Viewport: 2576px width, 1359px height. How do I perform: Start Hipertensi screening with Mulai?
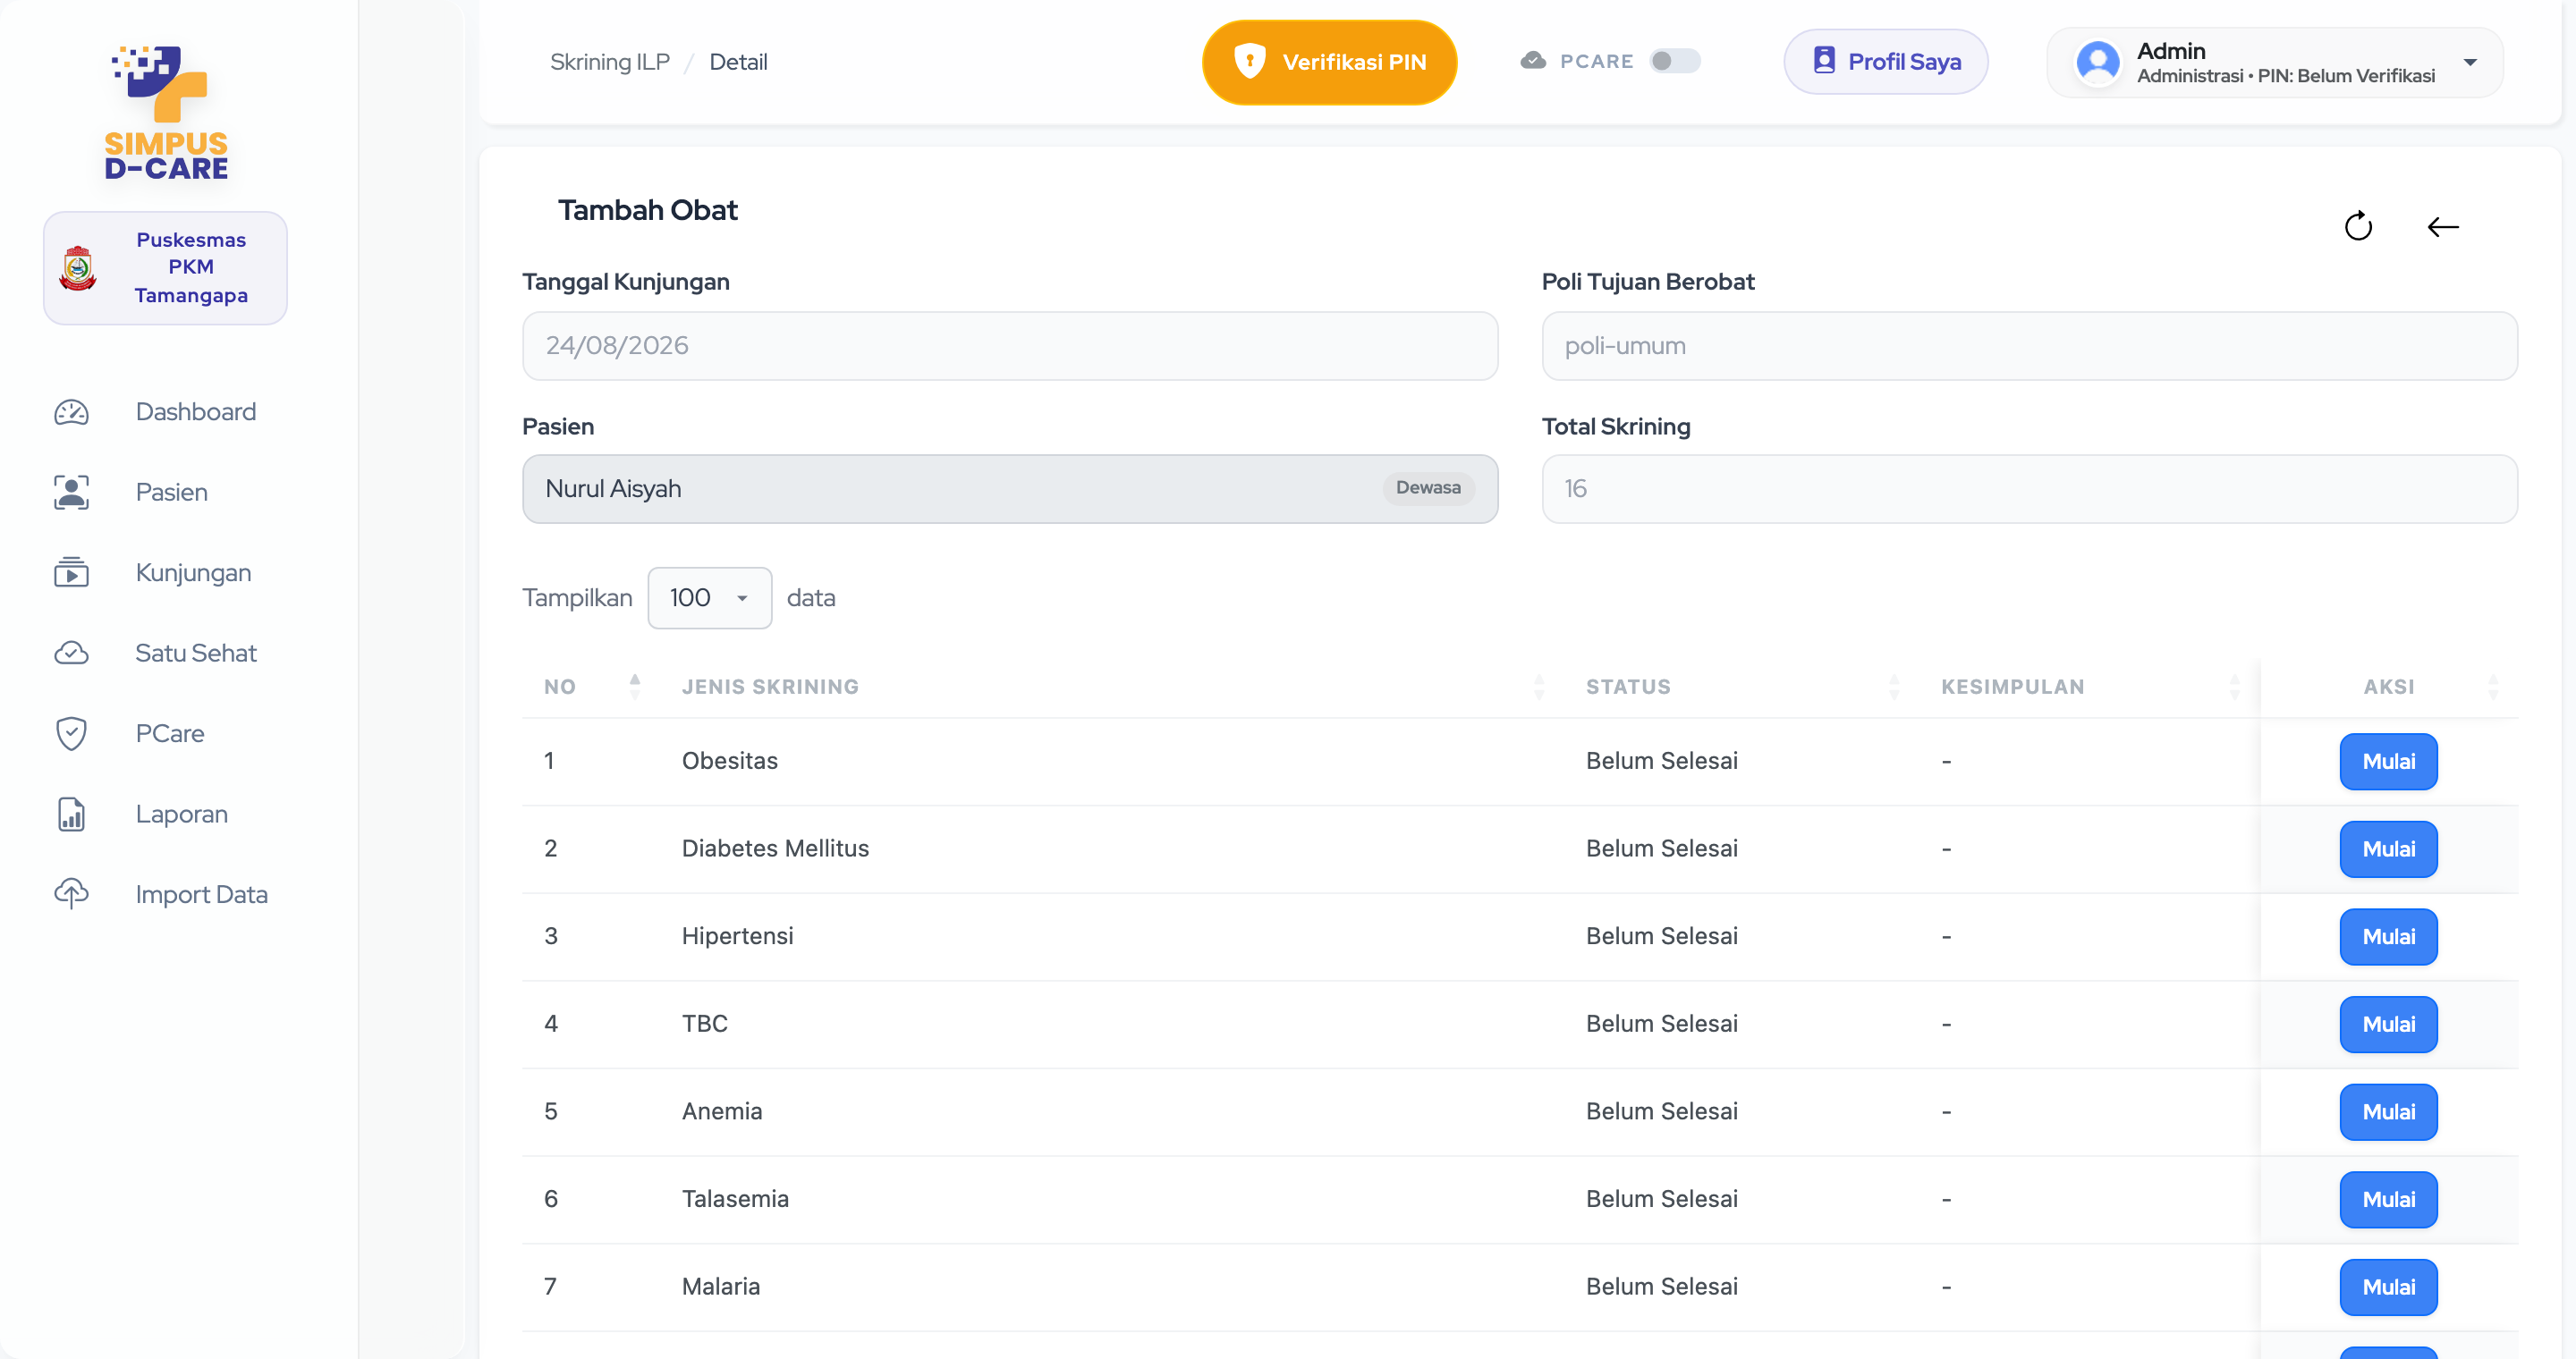(x=2388, y=936)
